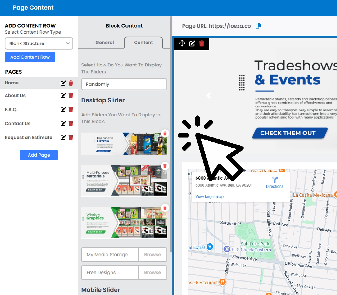Switch to the Content tab

pyautogui.click(x=143, y=43)
